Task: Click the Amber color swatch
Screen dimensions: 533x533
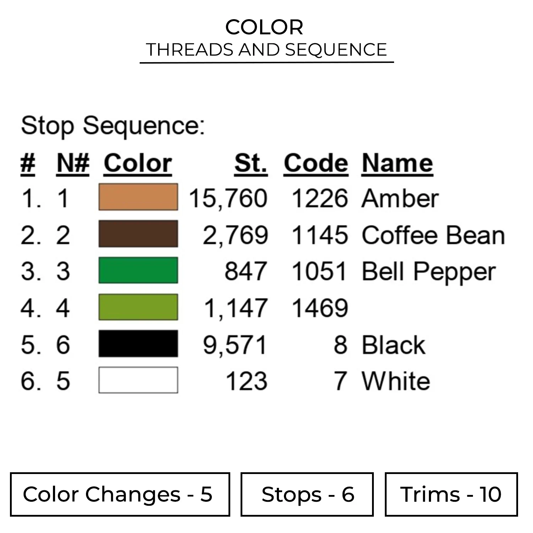Action: [138, 197]
